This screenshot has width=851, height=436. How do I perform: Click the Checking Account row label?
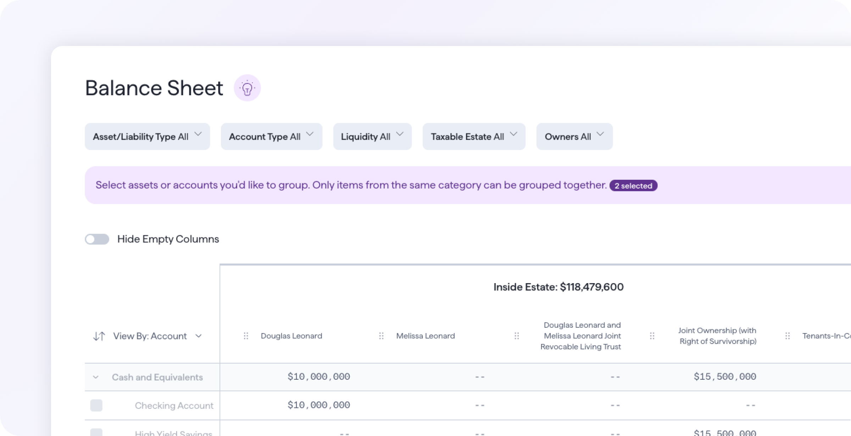tap(174, 406)
